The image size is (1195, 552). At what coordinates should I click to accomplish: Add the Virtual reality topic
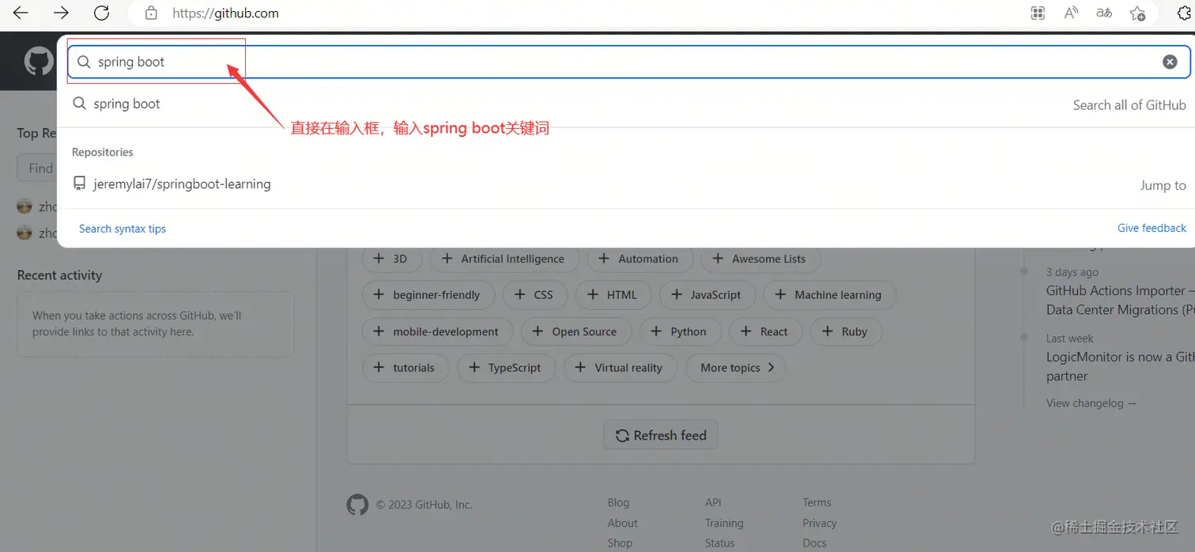tap(620, 368)
